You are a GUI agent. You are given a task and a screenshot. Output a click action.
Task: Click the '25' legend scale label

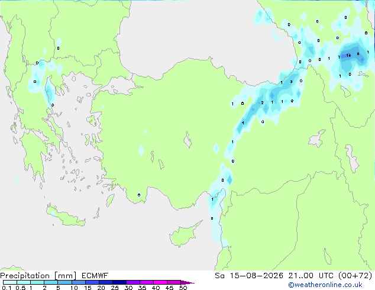[x=115, y=288]
